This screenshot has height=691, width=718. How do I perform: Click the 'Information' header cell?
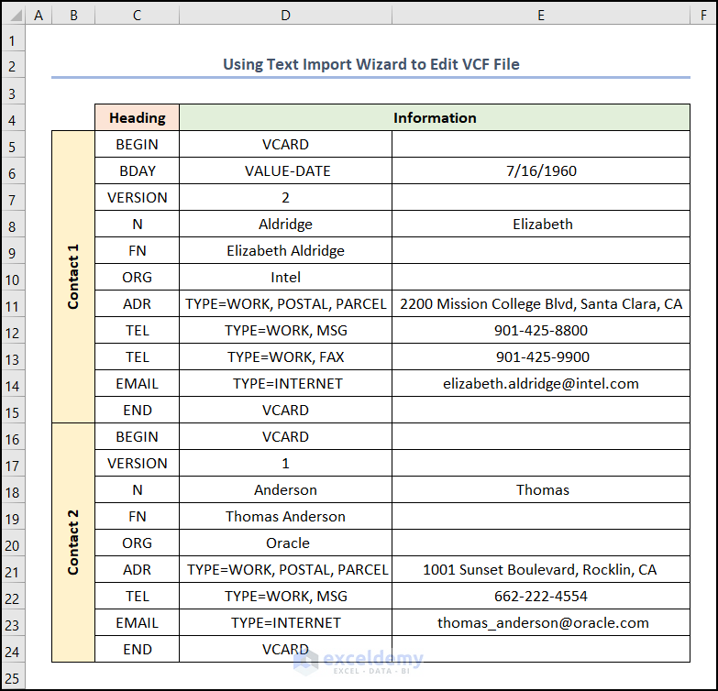coord(435,117)
